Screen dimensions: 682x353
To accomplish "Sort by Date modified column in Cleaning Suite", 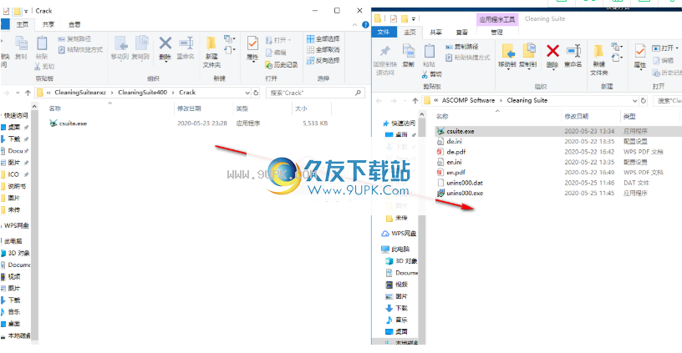I will pyautogui.click(x=577, y=116).
